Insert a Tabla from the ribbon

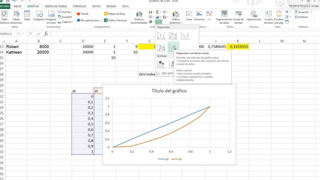(x=27, y=16)
